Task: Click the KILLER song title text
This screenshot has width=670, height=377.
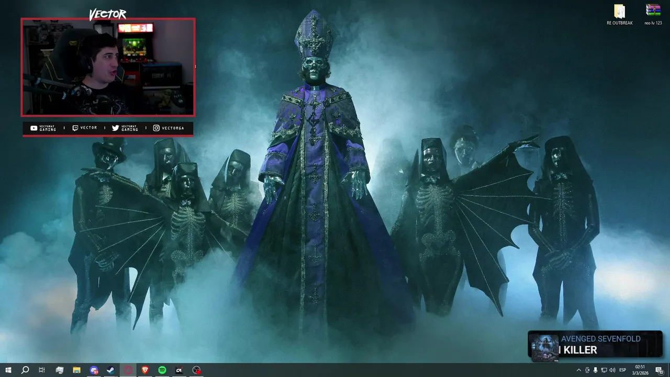Action: tap(580, 350)
